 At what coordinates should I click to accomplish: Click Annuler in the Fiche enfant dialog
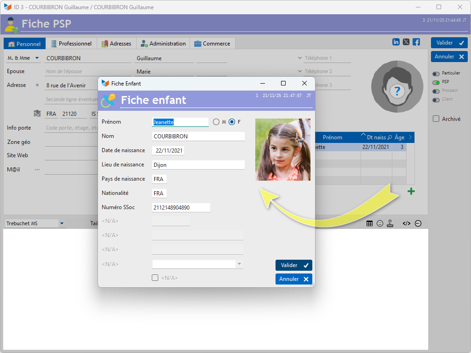(x=293, y=279)
